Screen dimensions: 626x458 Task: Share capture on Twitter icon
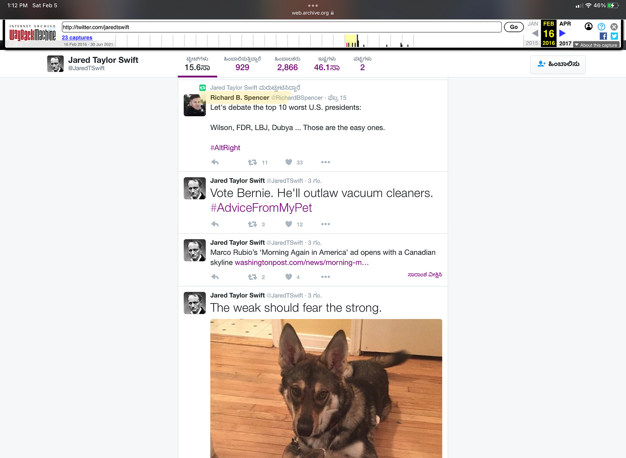click(x=614, y=36)
